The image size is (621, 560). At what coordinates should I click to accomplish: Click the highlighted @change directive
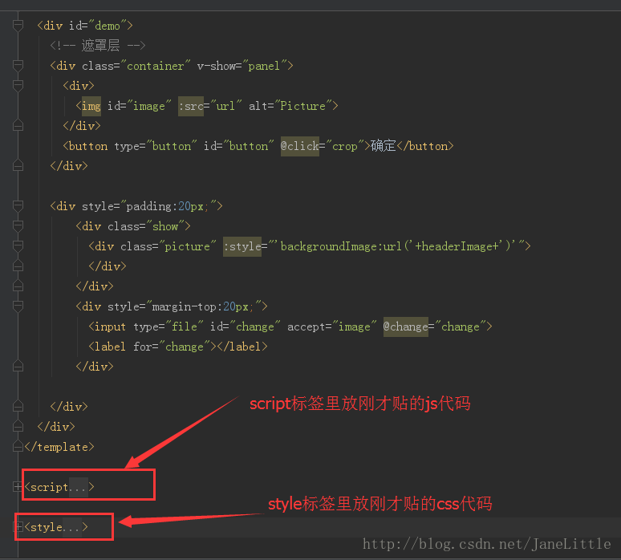point(405,327)
